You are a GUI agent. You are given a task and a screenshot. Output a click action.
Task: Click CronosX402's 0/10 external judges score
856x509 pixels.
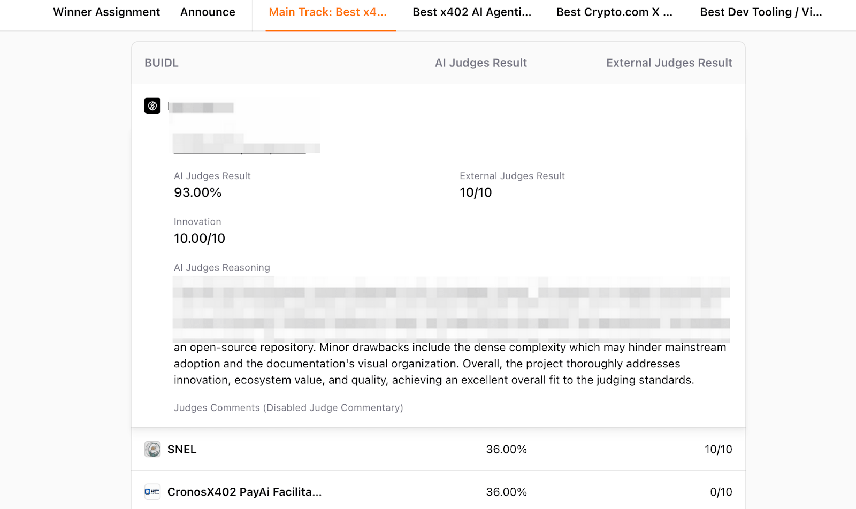click(721, 492)
